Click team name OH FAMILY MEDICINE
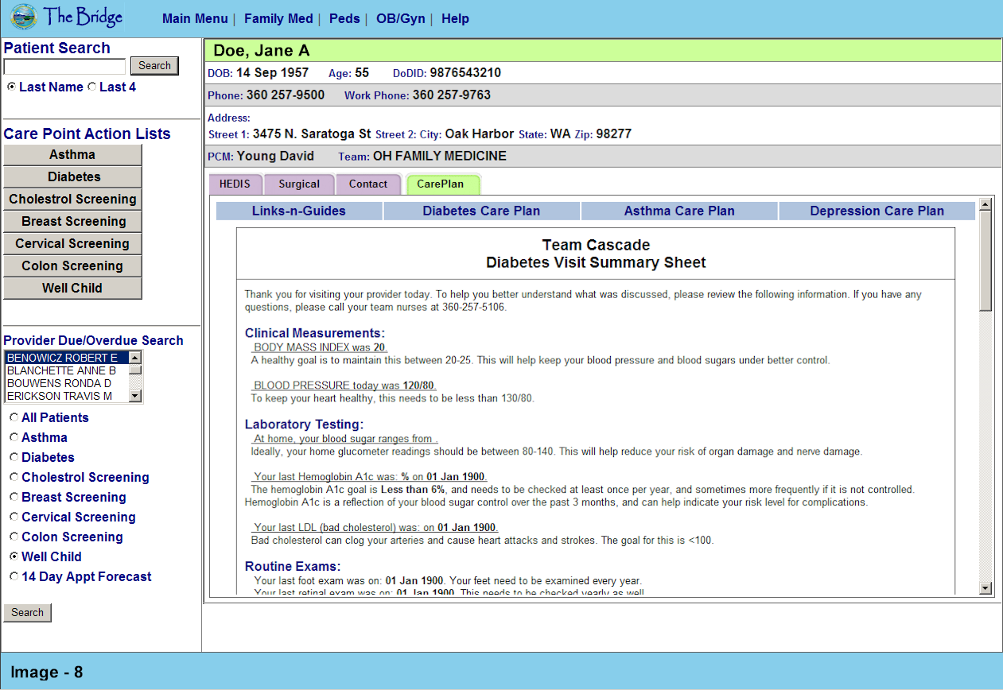Image resolution: width=1003 pixels, height=690 pixels. (x=439, y=157)
